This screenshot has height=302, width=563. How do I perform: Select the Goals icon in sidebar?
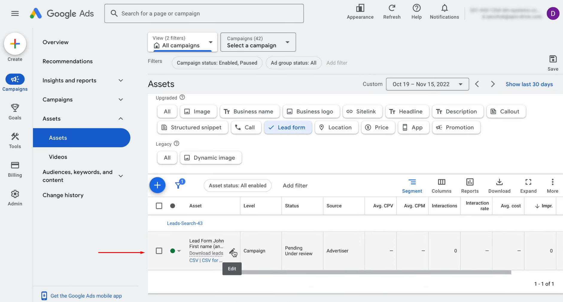(15, 111)
